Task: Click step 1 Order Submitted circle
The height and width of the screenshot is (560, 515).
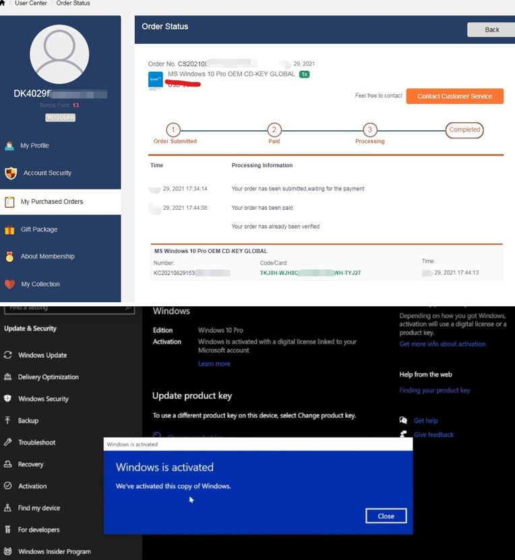Action: (x=173, y=130)
